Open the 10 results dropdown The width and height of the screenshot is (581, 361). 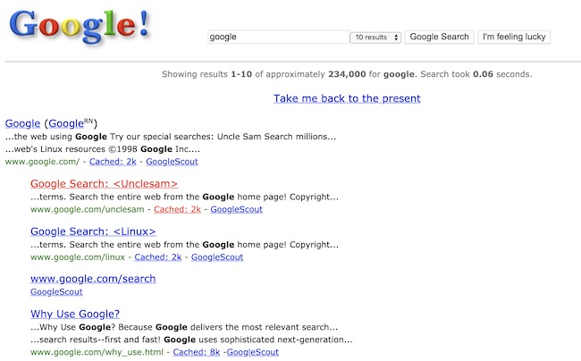(375, 37)
